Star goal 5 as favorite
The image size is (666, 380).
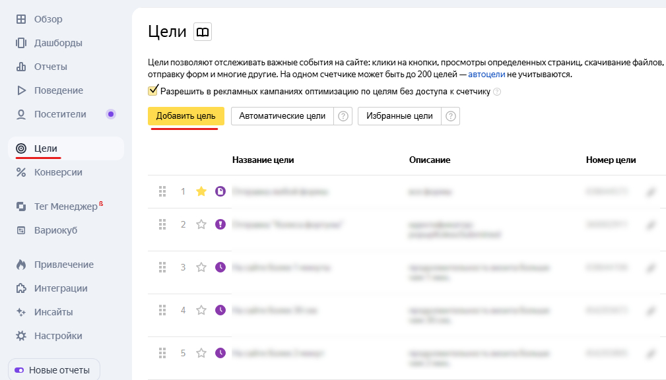tap(201, 353)
